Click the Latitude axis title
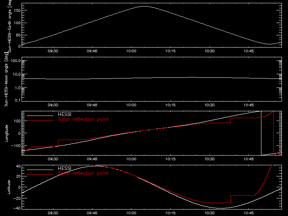 click(9, 187)
